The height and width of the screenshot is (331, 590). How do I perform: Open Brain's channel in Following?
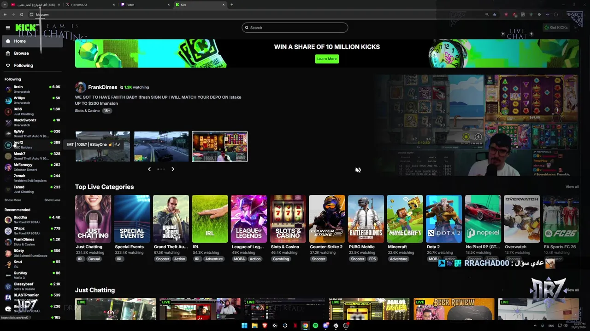tap(31, 89)
